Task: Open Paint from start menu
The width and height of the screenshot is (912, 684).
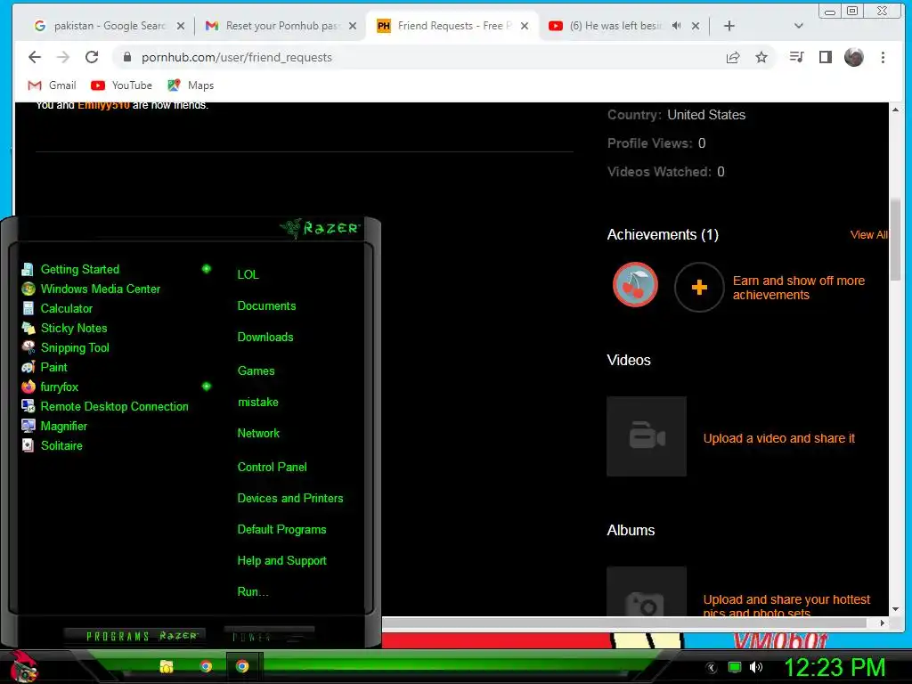Action: (45, 368)
